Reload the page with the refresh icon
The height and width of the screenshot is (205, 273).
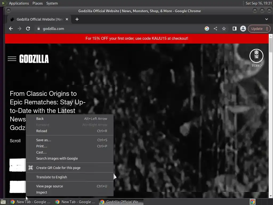28,29
